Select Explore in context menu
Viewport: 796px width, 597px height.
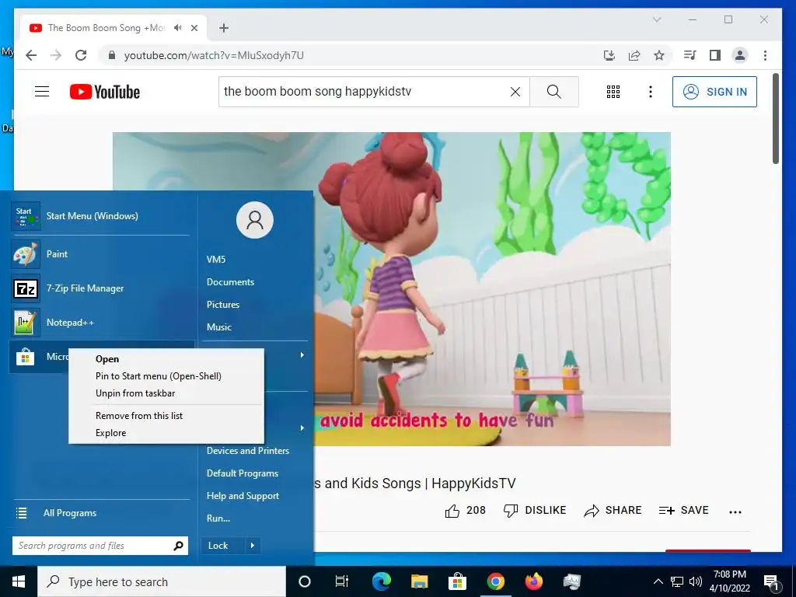point(166,433)
